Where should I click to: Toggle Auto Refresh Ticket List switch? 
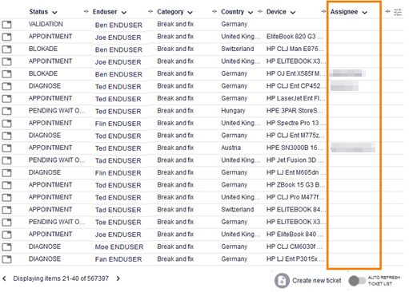coord(357,281)
